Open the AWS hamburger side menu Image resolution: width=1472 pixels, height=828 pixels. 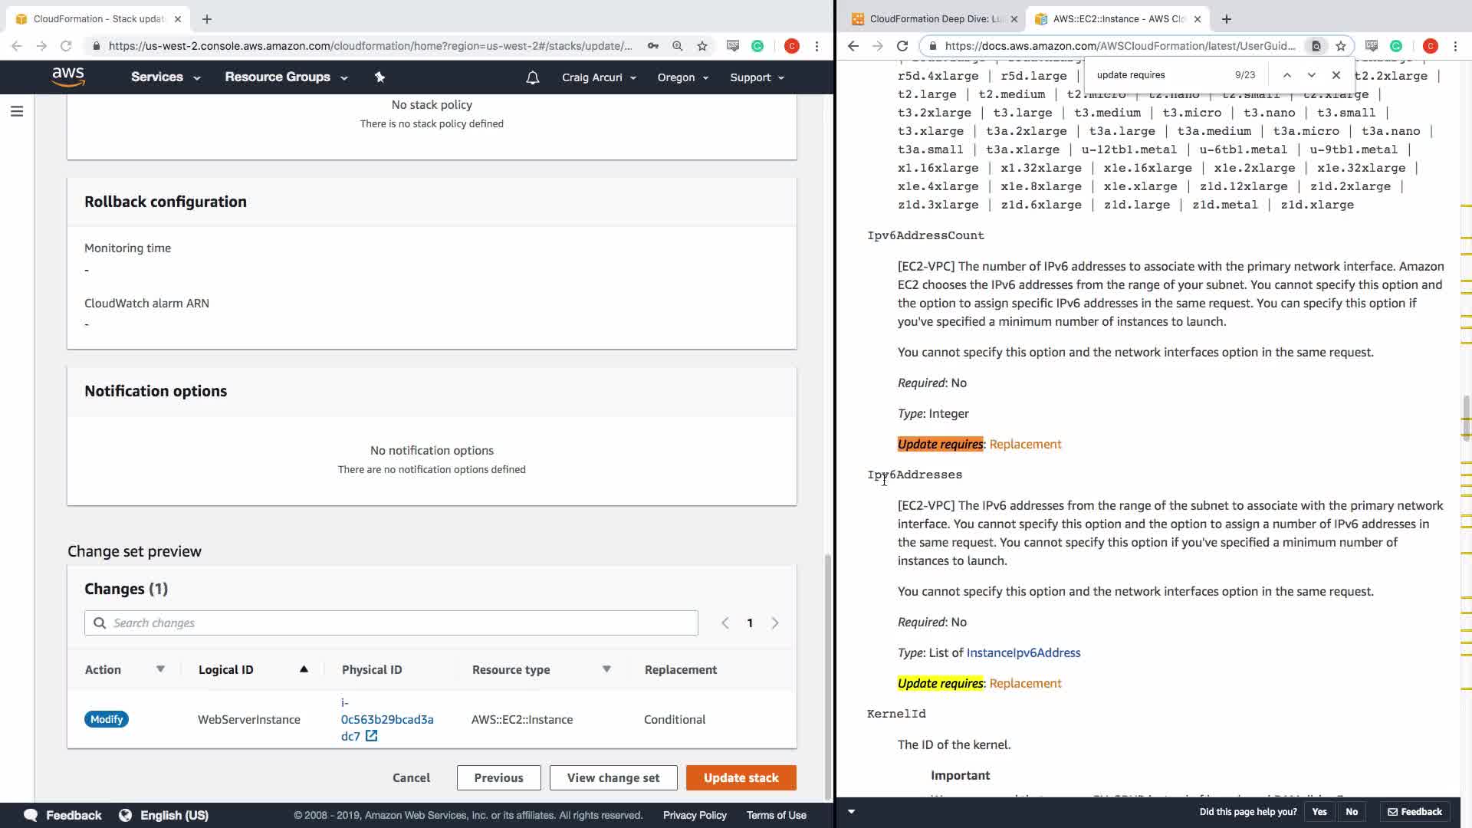tap(17, 112)
